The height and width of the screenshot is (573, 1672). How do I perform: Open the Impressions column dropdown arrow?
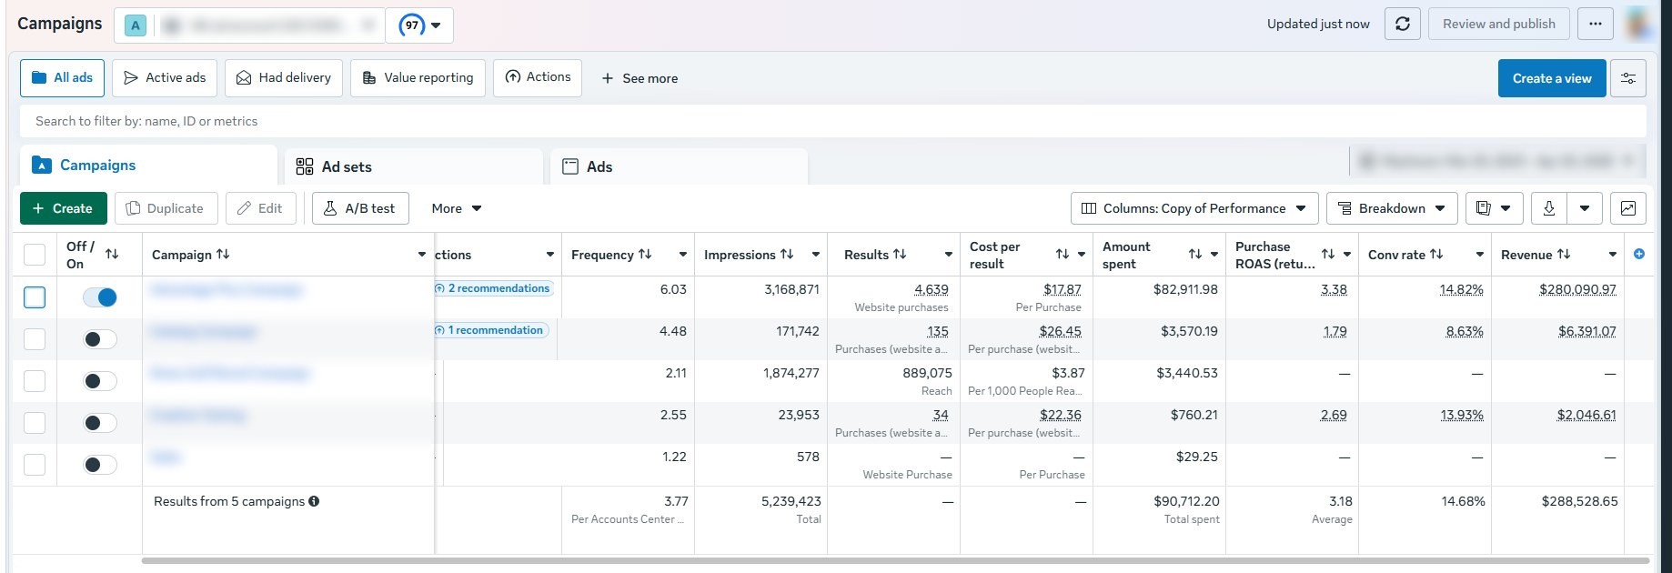coord(815,255)
